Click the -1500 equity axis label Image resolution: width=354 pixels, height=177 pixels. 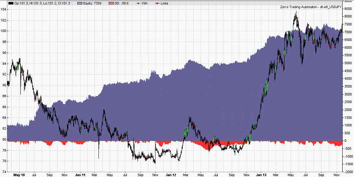tap(348, 164)
